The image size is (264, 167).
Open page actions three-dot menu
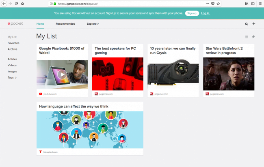click(x=207, y=4)
